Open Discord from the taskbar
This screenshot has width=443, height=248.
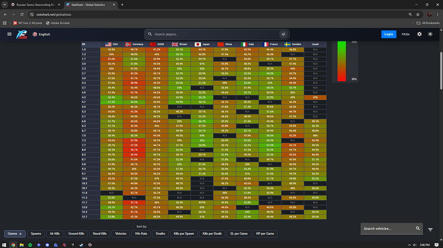coord(47,245)
